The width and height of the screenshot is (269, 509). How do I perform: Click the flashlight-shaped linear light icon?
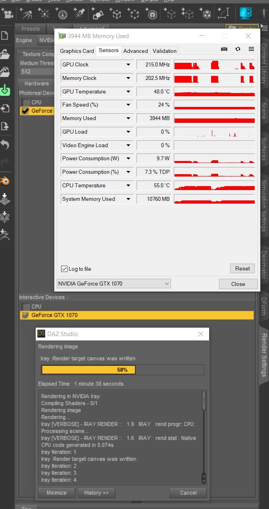(80, 14)
